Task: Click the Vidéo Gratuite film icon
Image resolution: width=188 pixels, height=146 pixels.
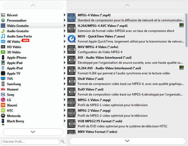Action: coord(3,25)
